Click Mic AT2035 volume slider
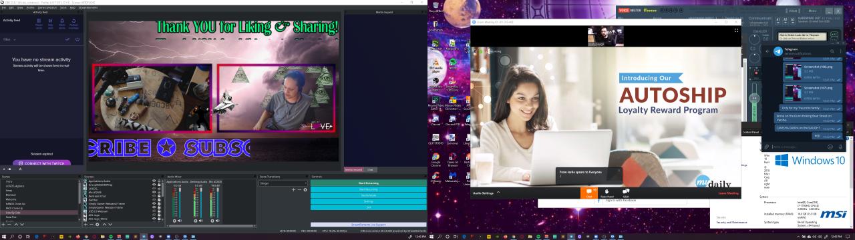 click(217, 202)
